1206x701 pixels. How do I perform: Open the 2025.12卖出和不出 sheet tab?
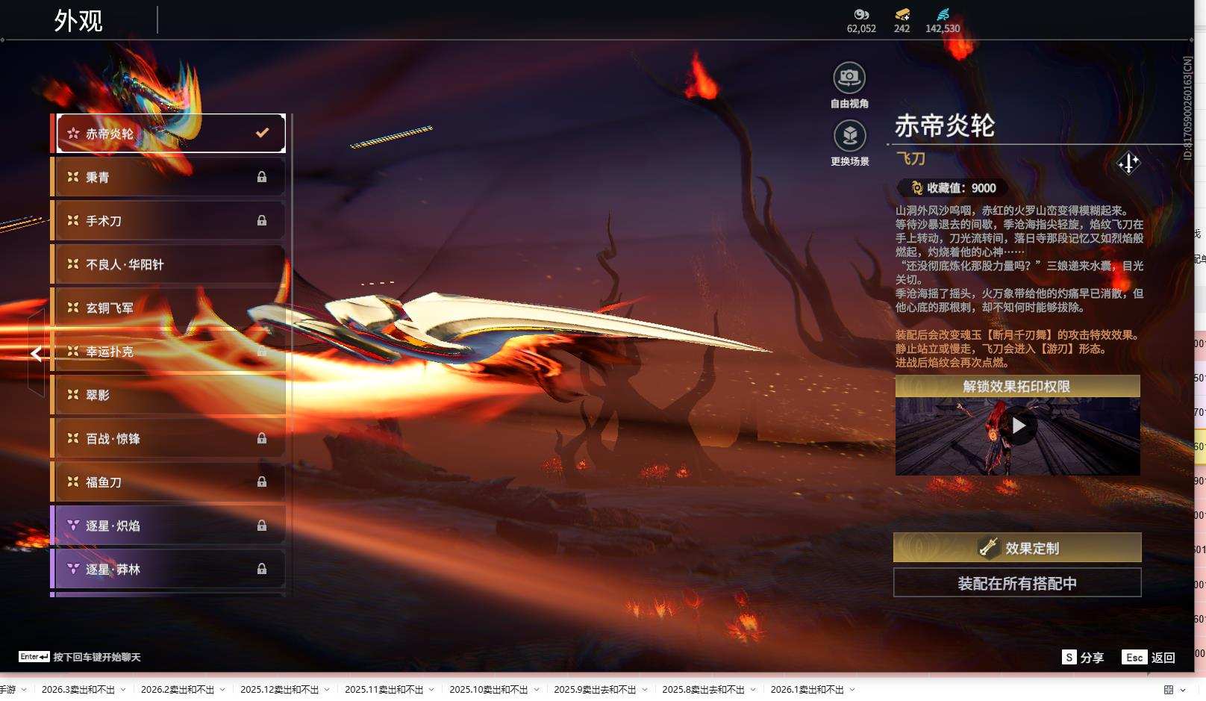point(280,690)
